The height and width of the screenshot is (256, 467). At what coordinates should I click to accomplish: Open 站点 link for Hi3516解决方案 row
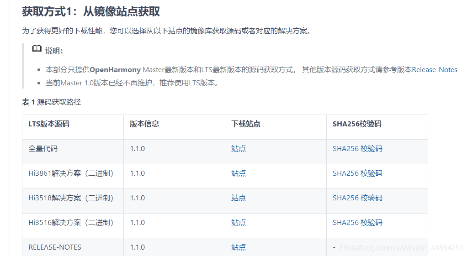coord(239,223)
